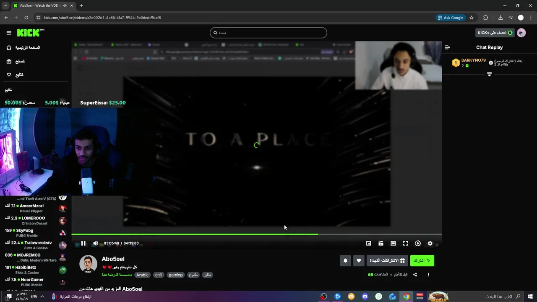Open WhatsApp from taskbar

pos(379,297)
